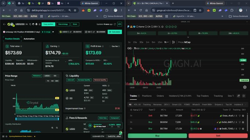Screen dimensions: 250x140
Task: Open 1h timeframe dropdown in GMGN chart
Action: coord(166,42)
